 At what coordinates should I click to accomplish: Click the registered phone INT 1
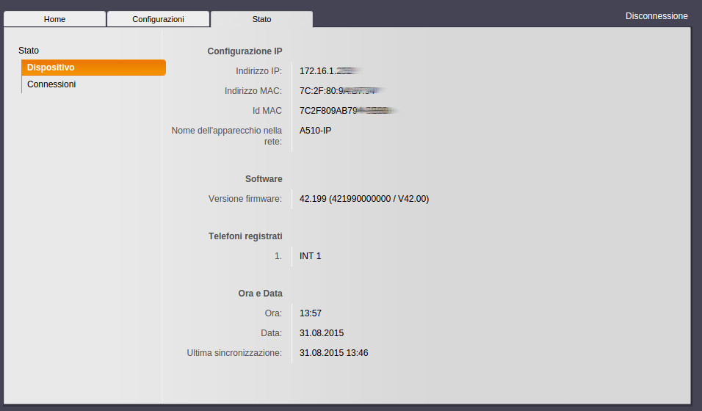click(310, 256)
